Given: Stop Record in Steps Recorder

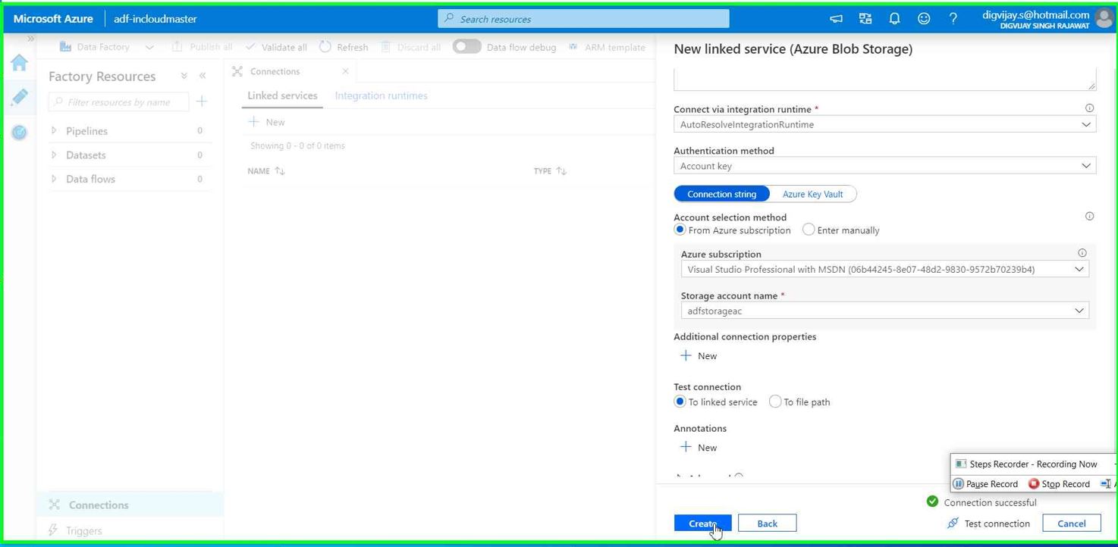Looking at the screenshot, I should click(1059, 484).
